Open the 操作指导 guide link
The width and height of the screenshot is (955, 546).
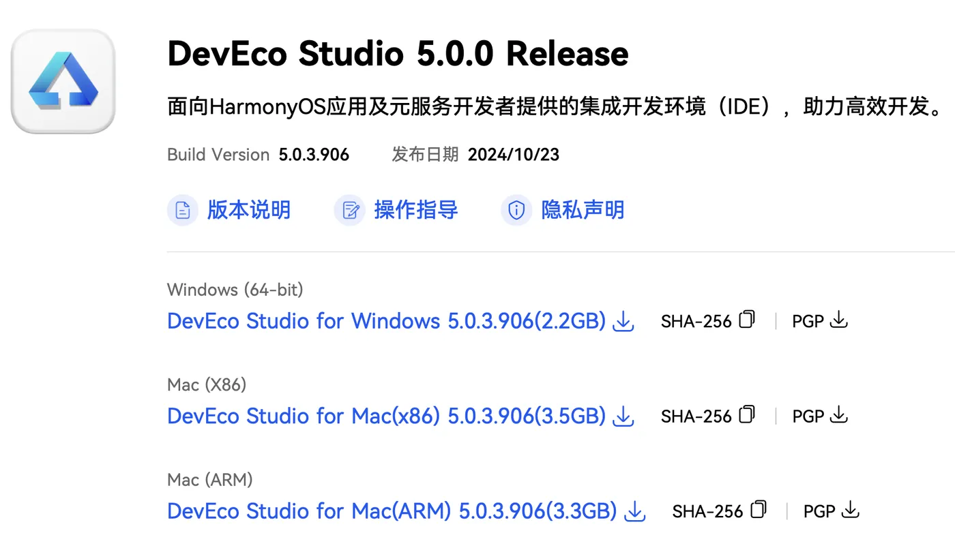(x=415, y=210)
